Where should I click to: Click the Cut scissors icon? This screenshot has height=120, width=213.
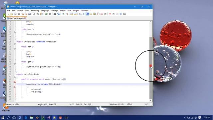pyautogui.click(x=34, y=14)
